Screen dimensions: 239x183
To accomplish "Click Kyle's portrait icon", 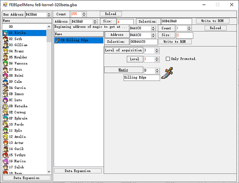I will click(5, 131).
